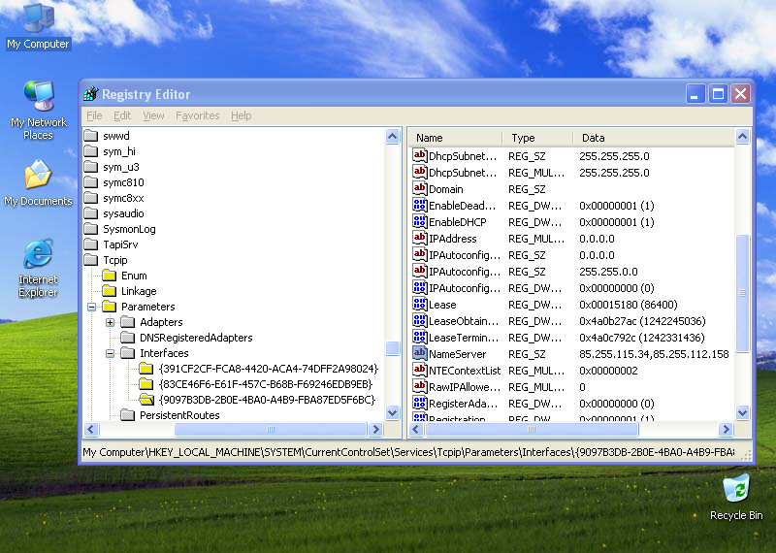Image resolution: width=776 pixels, height=553 pixels.
Task: Sort values by the Name column header
Action: (x=455, y=138)
